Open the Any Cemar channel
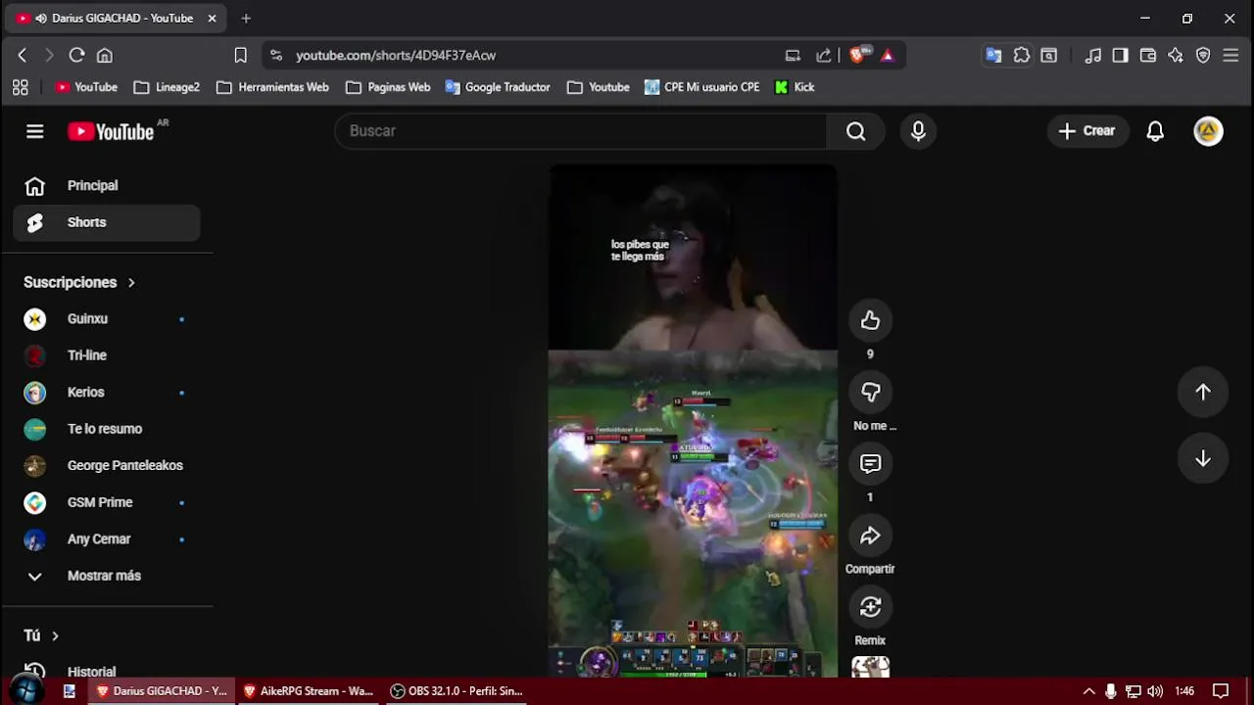 coord(107,540)
